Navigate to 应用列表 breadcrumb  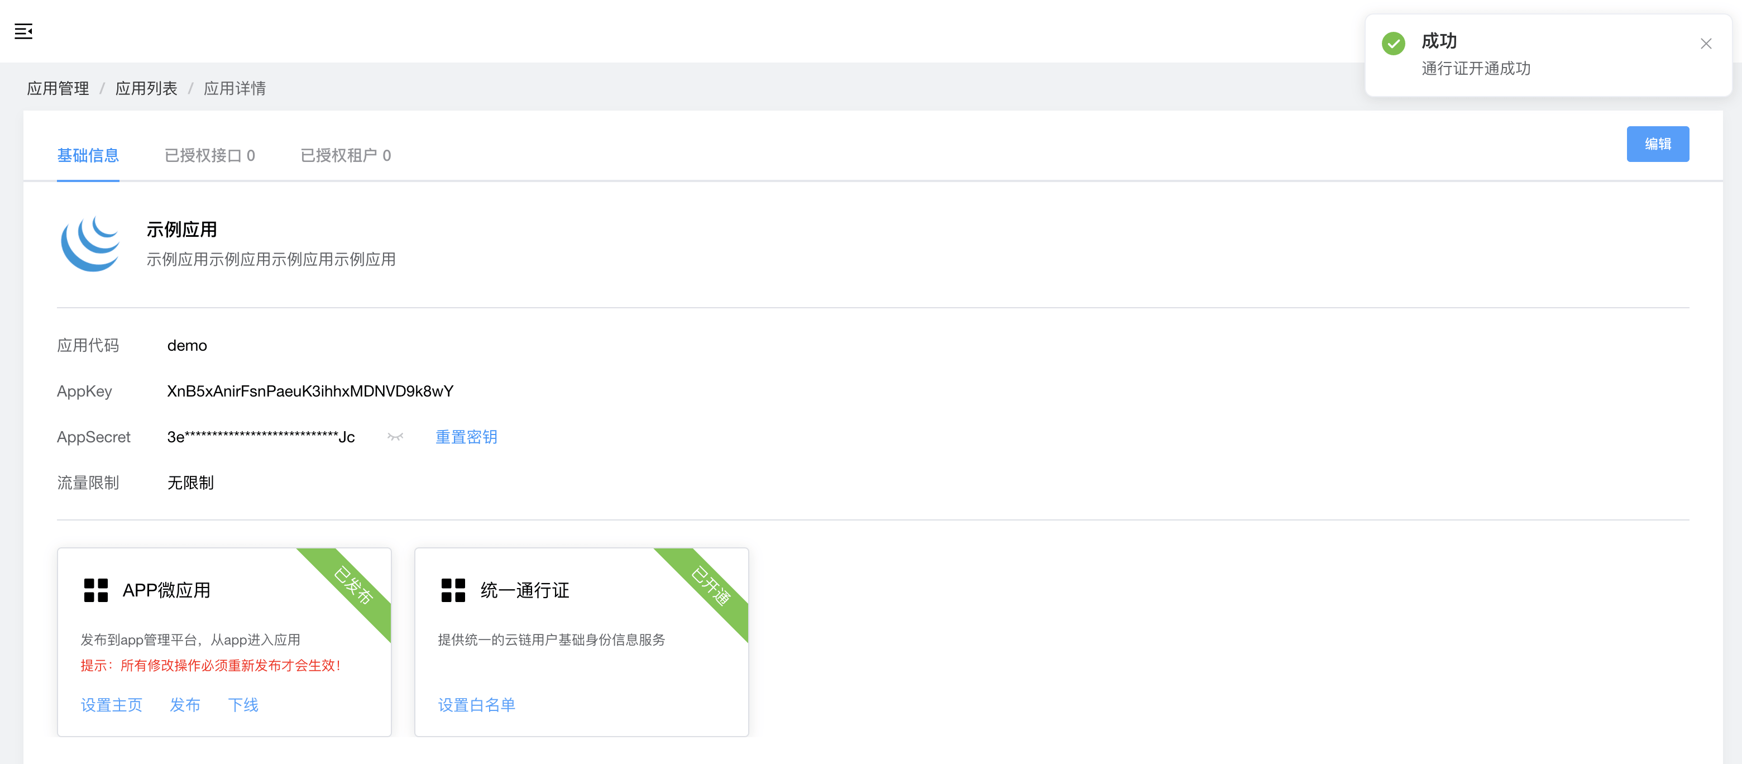click(x=146, y=89)
